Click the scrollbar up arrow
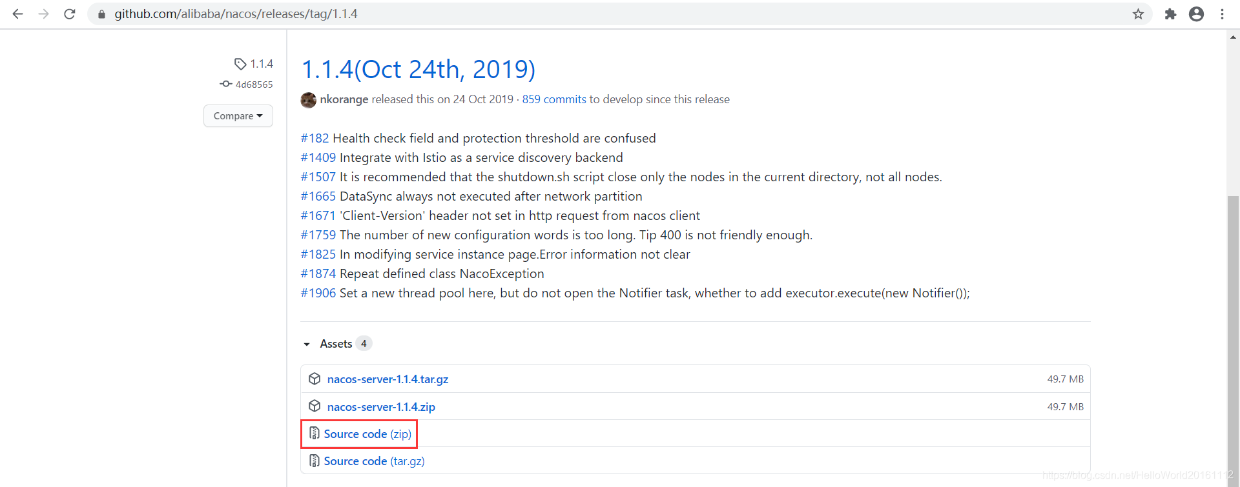The width and height of the screenshot is (1240, 487). point(1233,37)
